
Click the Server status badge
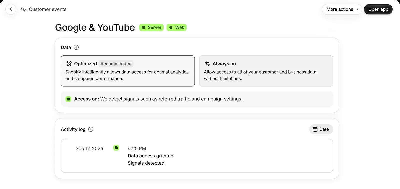click(x=151, y=27)
